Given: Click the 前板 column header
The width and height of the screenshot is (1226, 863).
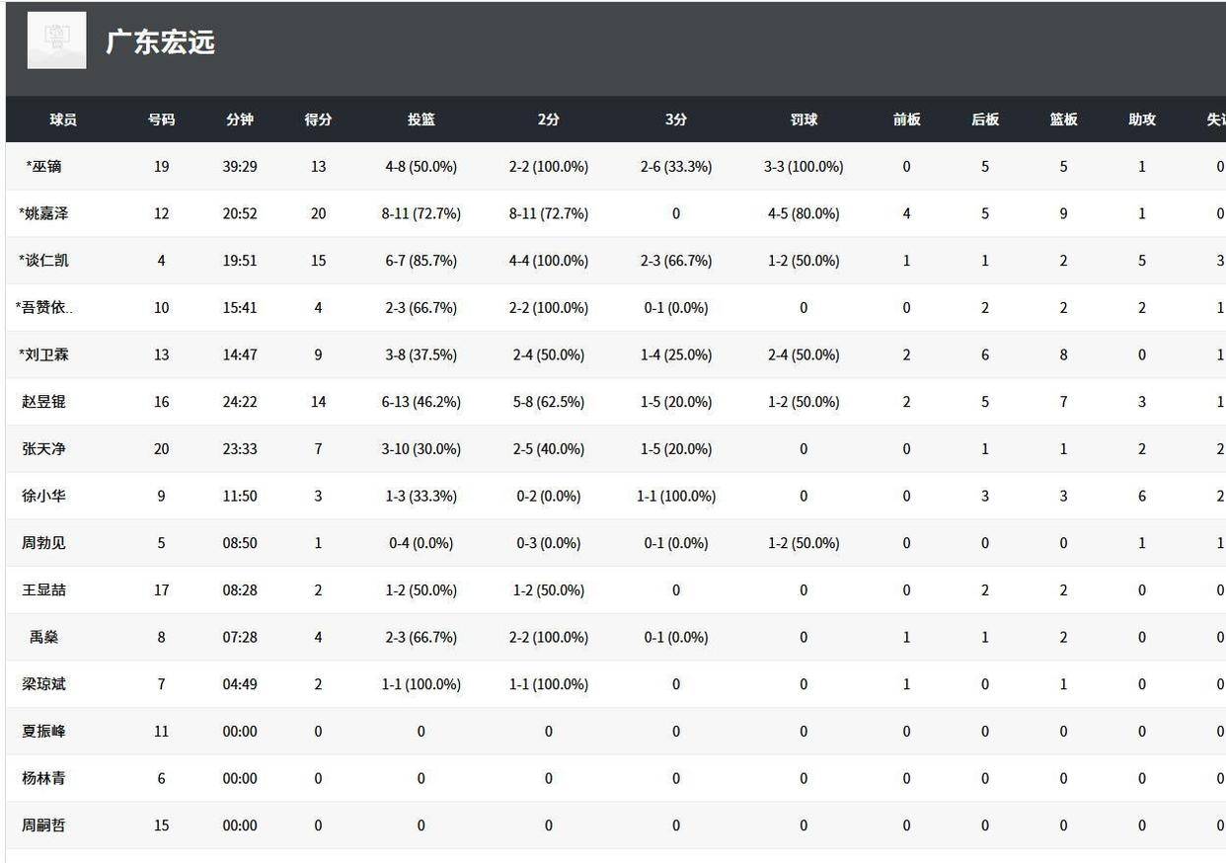Looking at the screenshot, I should tap(906, 119).
